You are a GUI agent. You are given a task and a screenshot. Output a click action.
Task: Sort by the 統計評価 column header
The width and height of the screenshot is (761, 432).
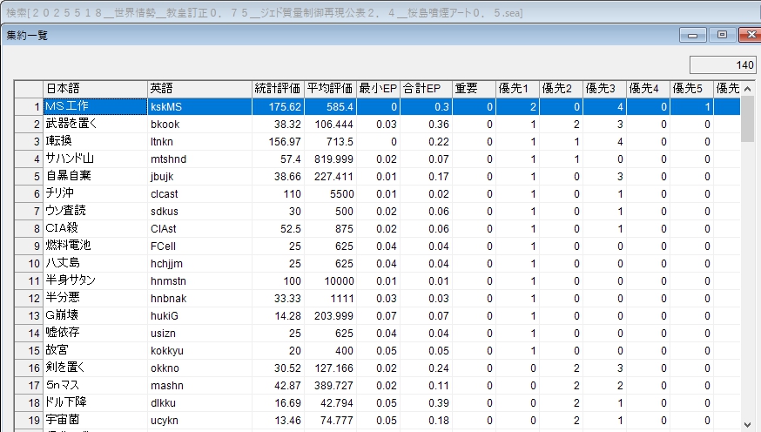(278, 89)
